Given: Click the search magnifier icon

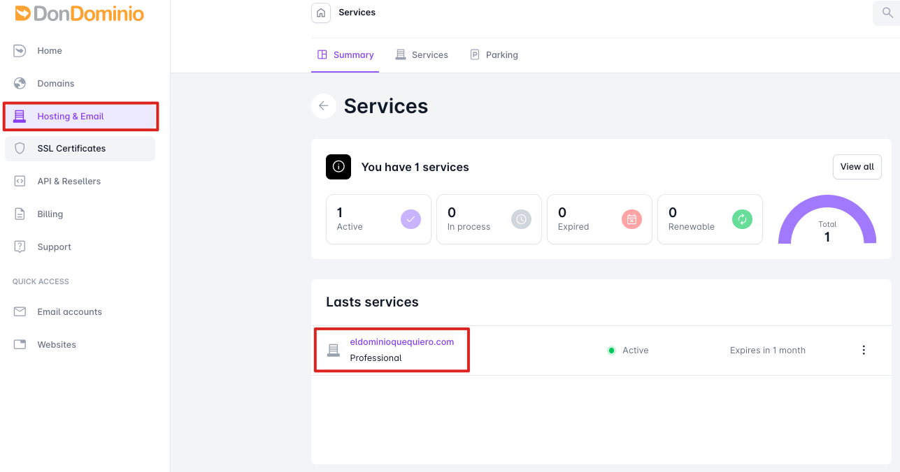Looking at the screenshot, I should tap(887, 13).
